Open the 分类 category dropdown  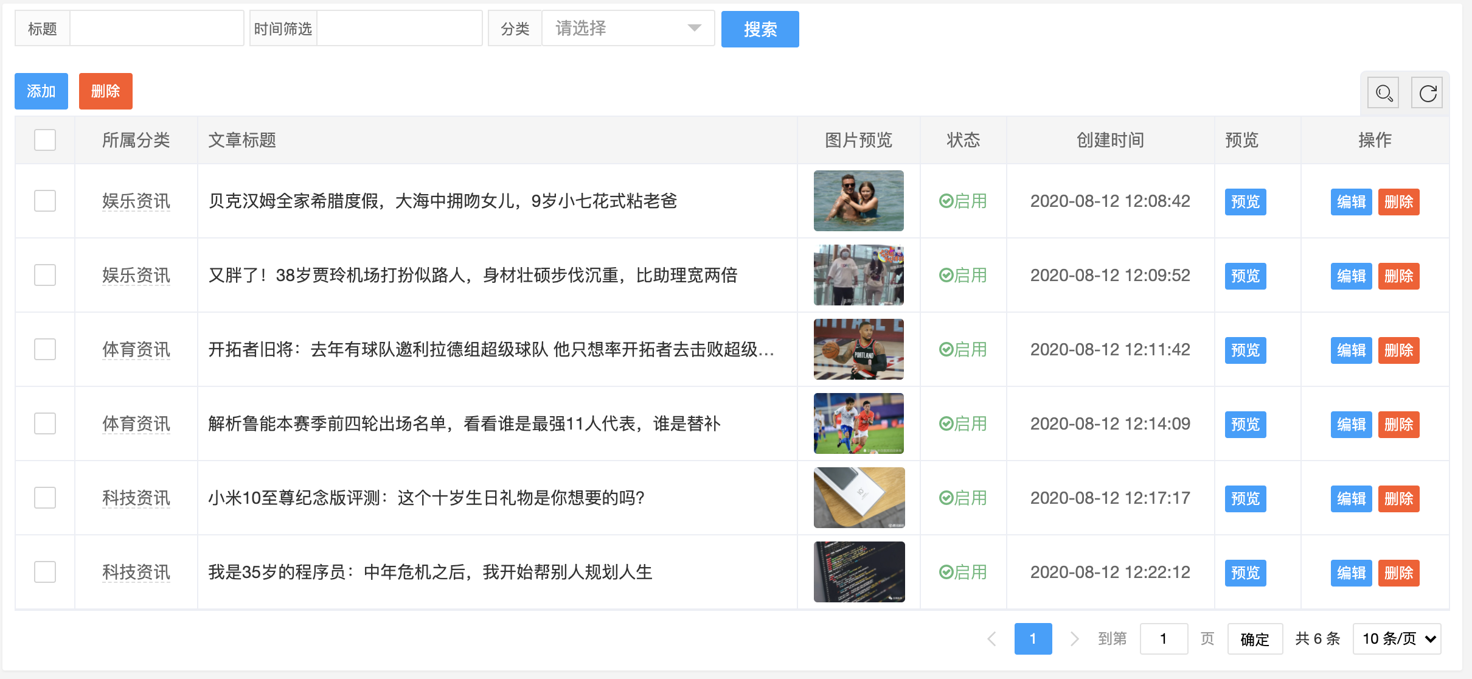tap(628, 29)
